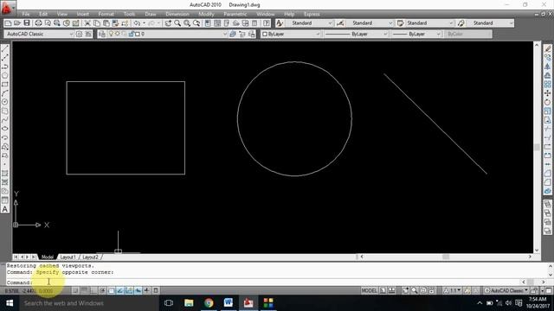Click the Pan realtime icon in Standard toolbar
Screen dimensions: 554x311
pyautogui.click(x=168, y=23)
